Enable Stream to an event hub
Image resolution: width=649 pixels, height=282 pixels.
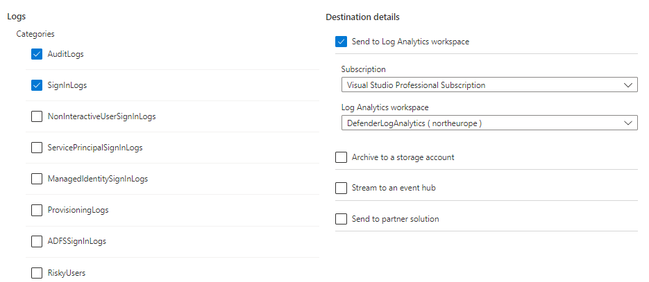(341, 188)
